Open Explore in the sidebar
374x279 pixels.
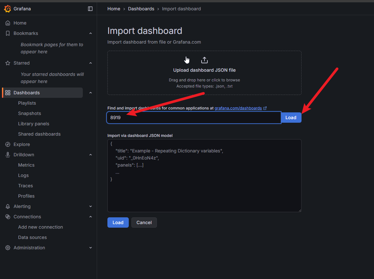pos(22,144)
